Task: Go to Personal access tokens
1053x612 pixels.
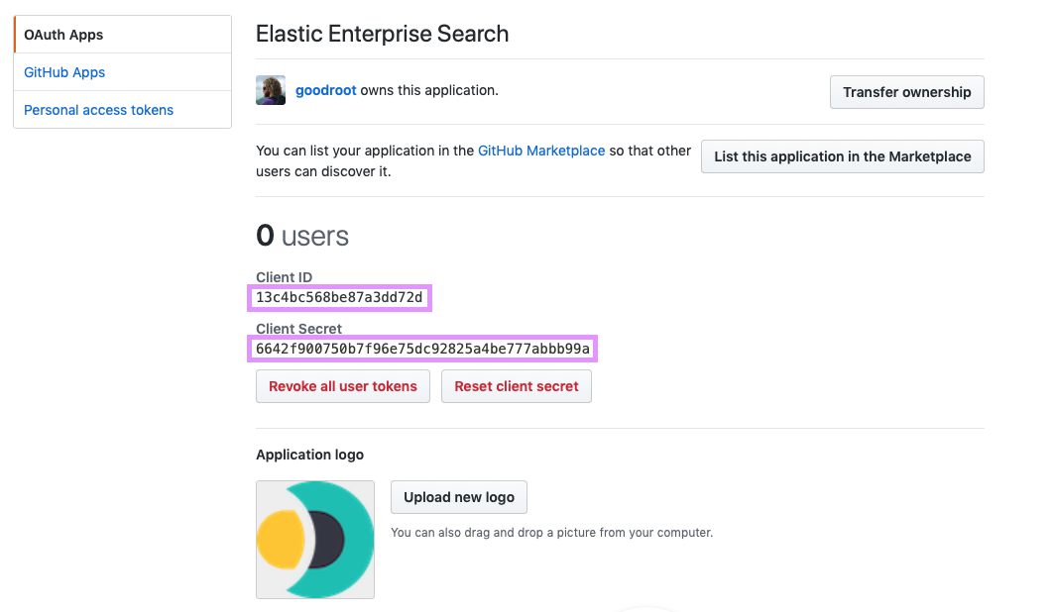Action: pos(98,110)
